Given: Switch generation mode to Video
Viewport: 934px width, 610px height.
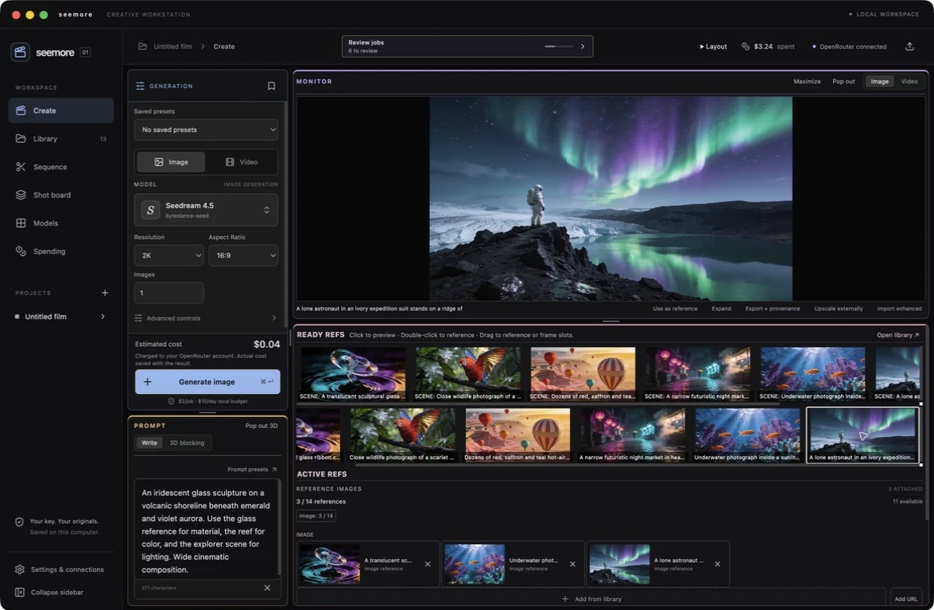Looking at the screenshot, I should [241, 162].
